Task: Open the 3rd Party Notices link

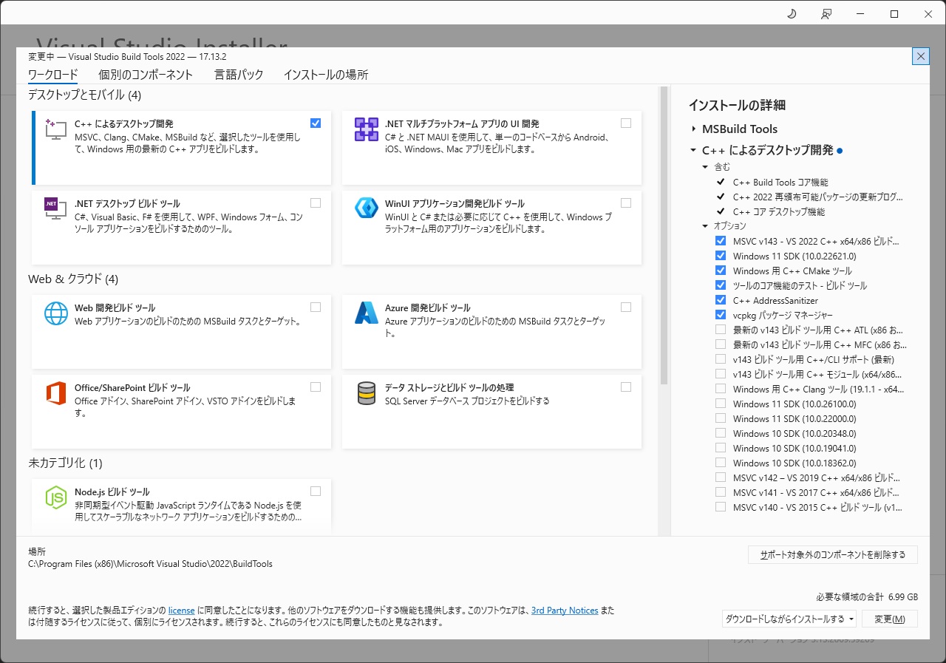Action: click(565, 611)
